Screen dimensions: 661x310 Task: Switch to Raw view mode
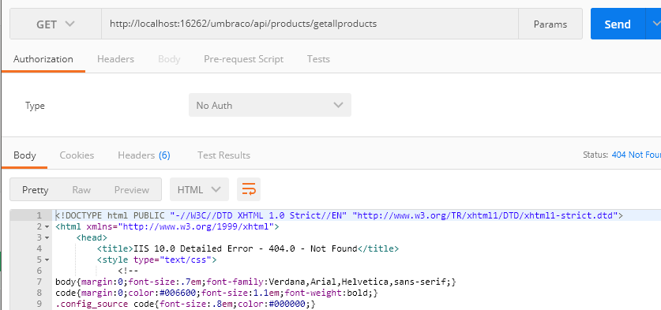(x=81, y=190)
